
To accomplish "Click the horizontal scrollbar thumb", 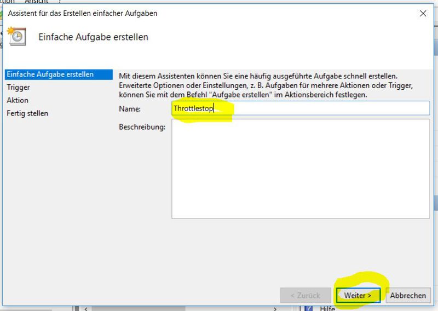I will tap(139, 309).
